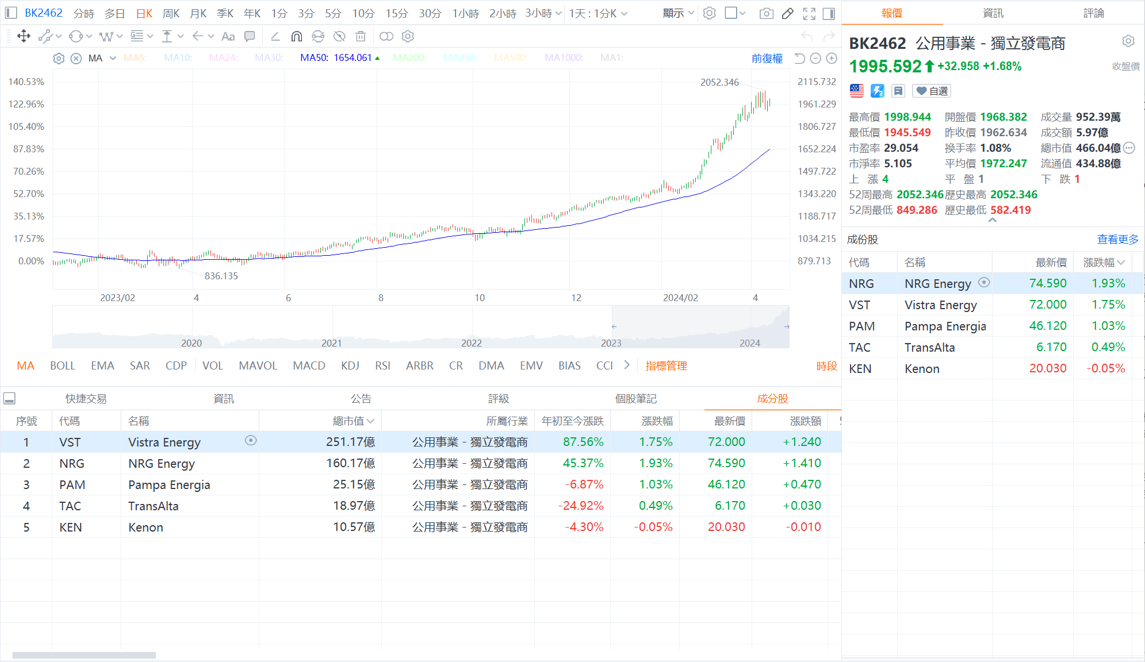Open the 前復權 adjustment dropdown
Screen dimensions: 1145x662
click(767, 58)
